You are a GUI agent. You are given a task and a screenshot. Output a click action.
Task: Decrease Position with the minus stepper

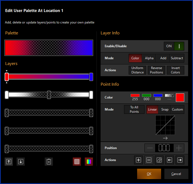point(150,148)
